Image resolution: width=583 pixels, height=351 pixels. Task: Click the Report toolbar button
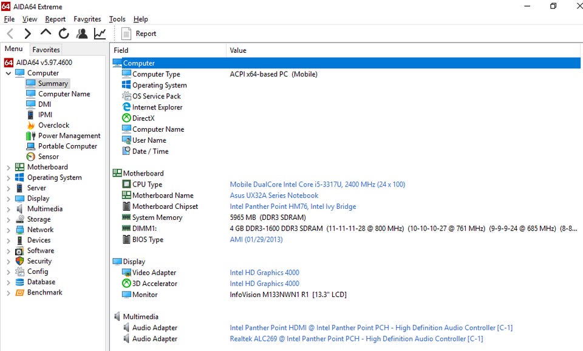(x=139, y=33)
